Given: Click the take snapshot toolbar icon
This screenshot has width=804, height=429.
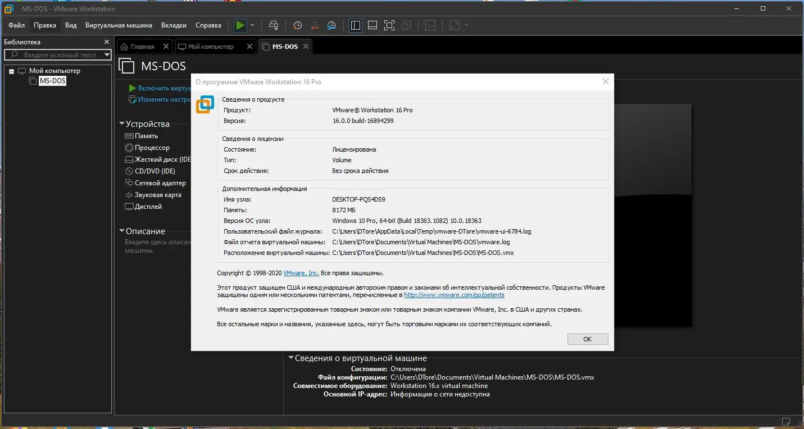Looking at the screenshot, I should [x=298, y=25].
